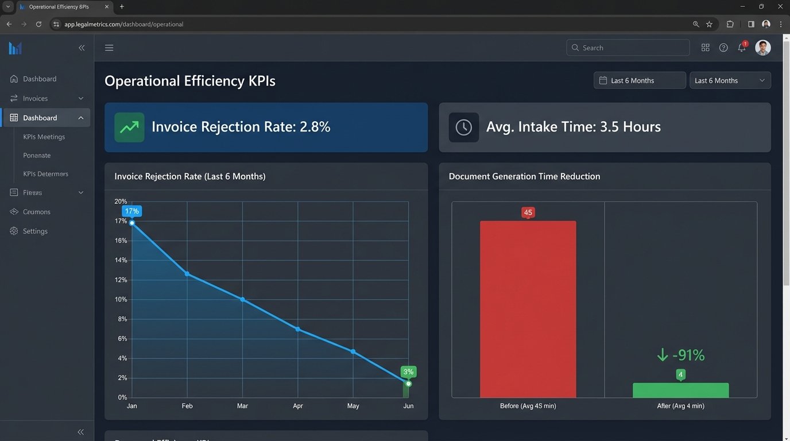The width and height of the screenshot is (790, 441).
Task: Click the clock icon on Avg Intake Time card
Action: pos(463,127)
